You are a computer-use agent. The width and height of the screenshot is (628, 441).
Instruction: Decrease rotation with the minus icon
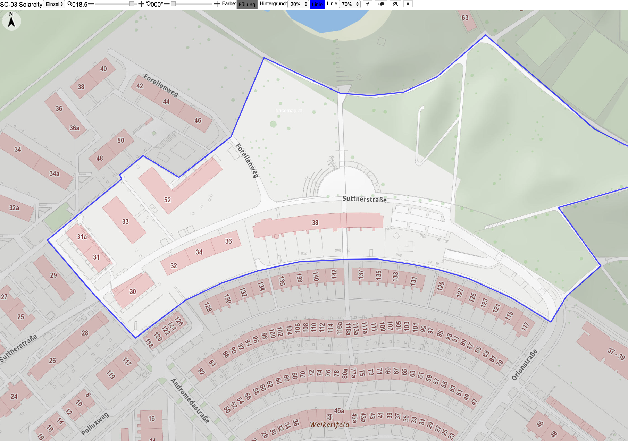166,4
